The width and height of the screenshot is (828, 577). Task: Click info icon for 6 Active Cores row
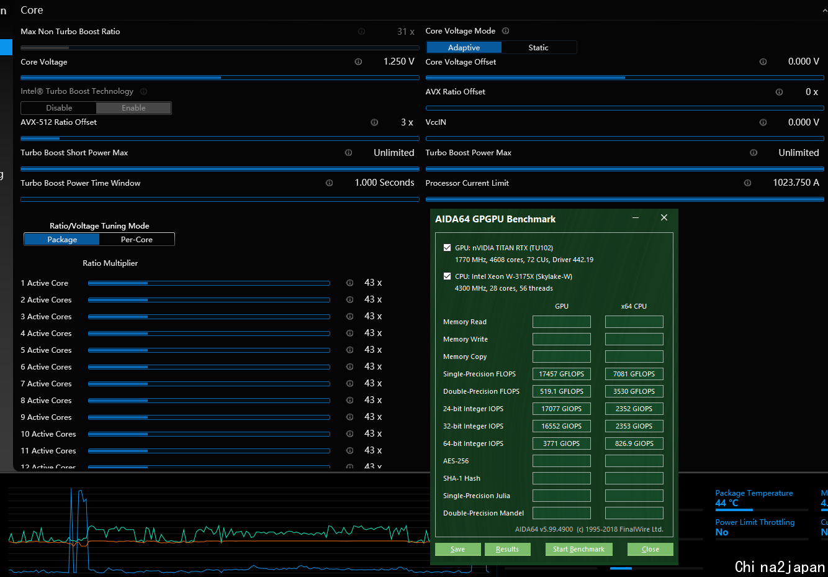[349, 366]
